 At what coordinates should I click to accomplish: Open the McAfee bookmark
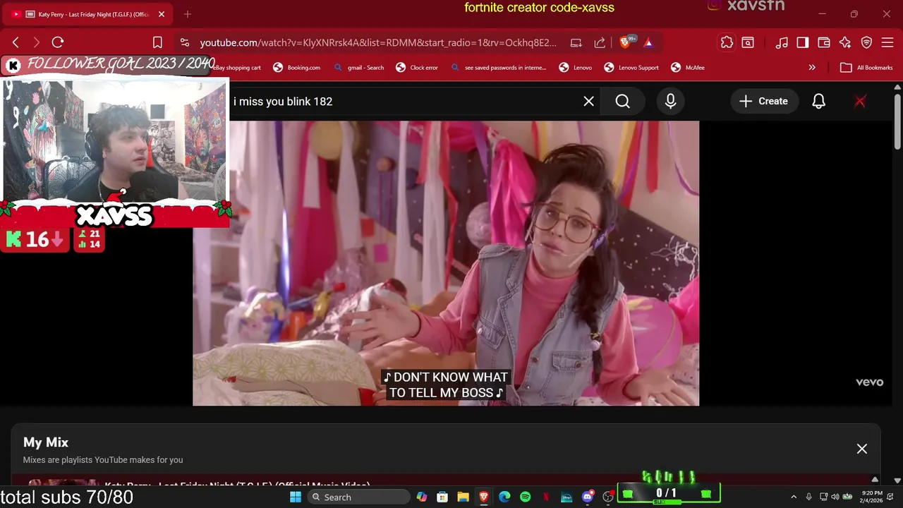coord(688,68)
